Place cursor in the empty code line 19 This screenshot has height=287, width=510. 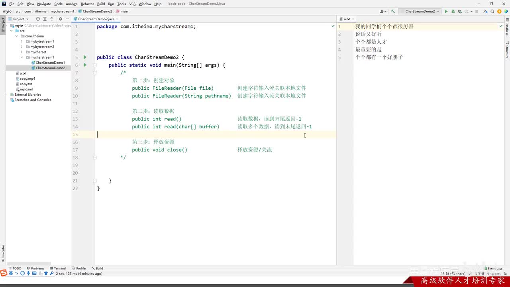[215, 165]
